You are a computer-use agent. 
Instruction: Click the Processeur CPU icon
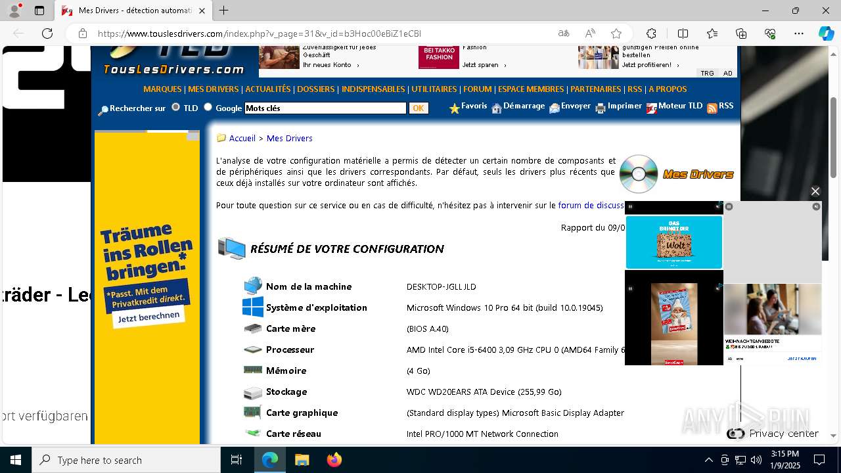[x=253, y=349]
